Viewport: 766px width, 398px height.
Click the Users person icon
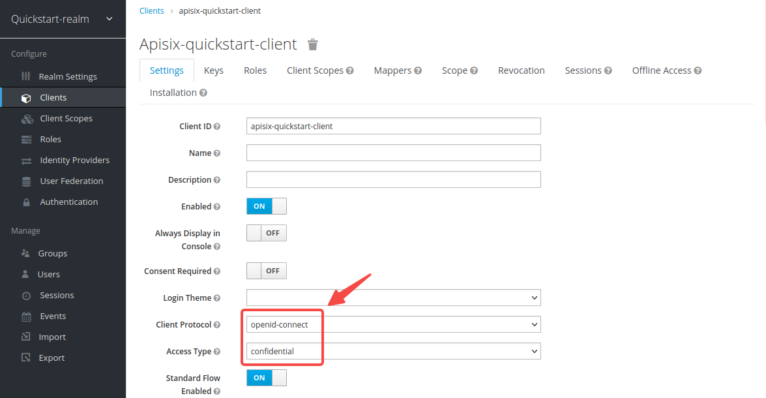25,274
